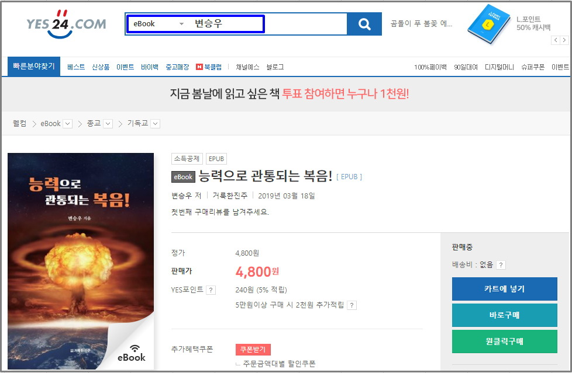
Task: Click the 원클릭구매 button
Action: coord(505,341)
